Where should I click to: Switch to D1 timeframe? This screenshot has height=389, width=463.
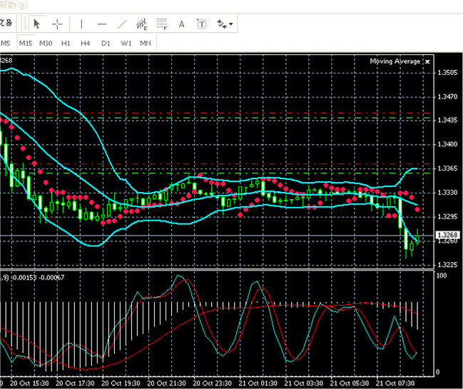[x=106, y=44]
